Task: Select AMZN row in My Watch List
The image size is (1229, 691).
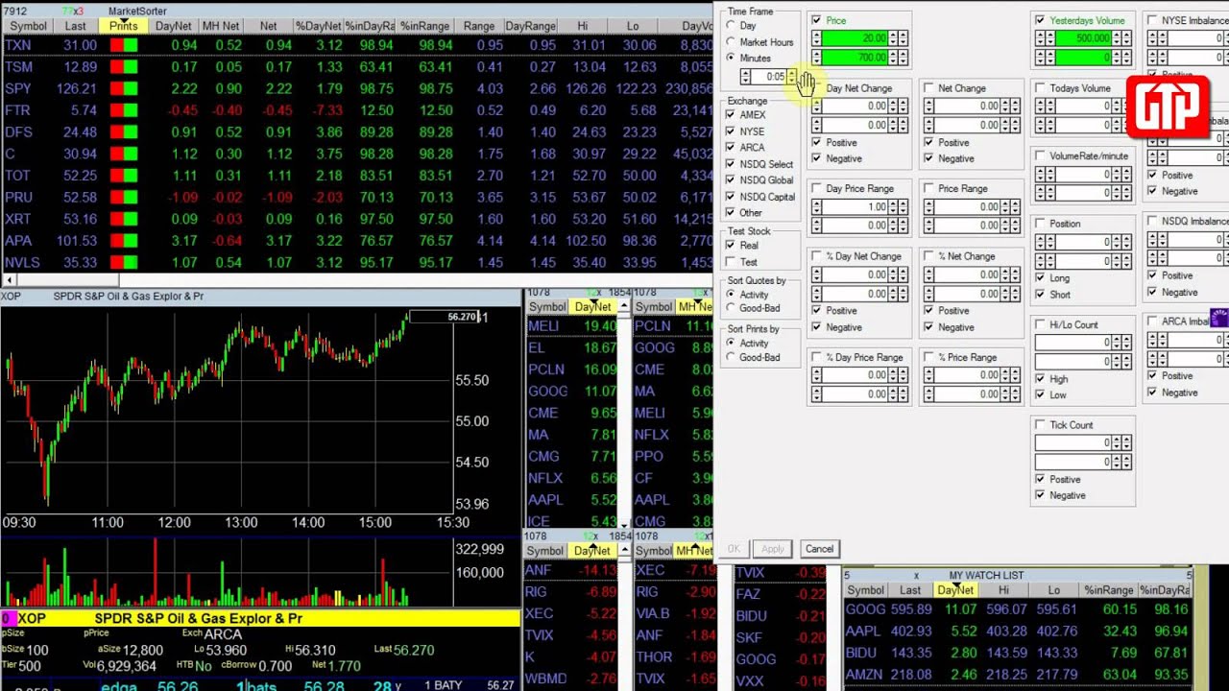Action: pyautogui.click(x=1017, y=675)
